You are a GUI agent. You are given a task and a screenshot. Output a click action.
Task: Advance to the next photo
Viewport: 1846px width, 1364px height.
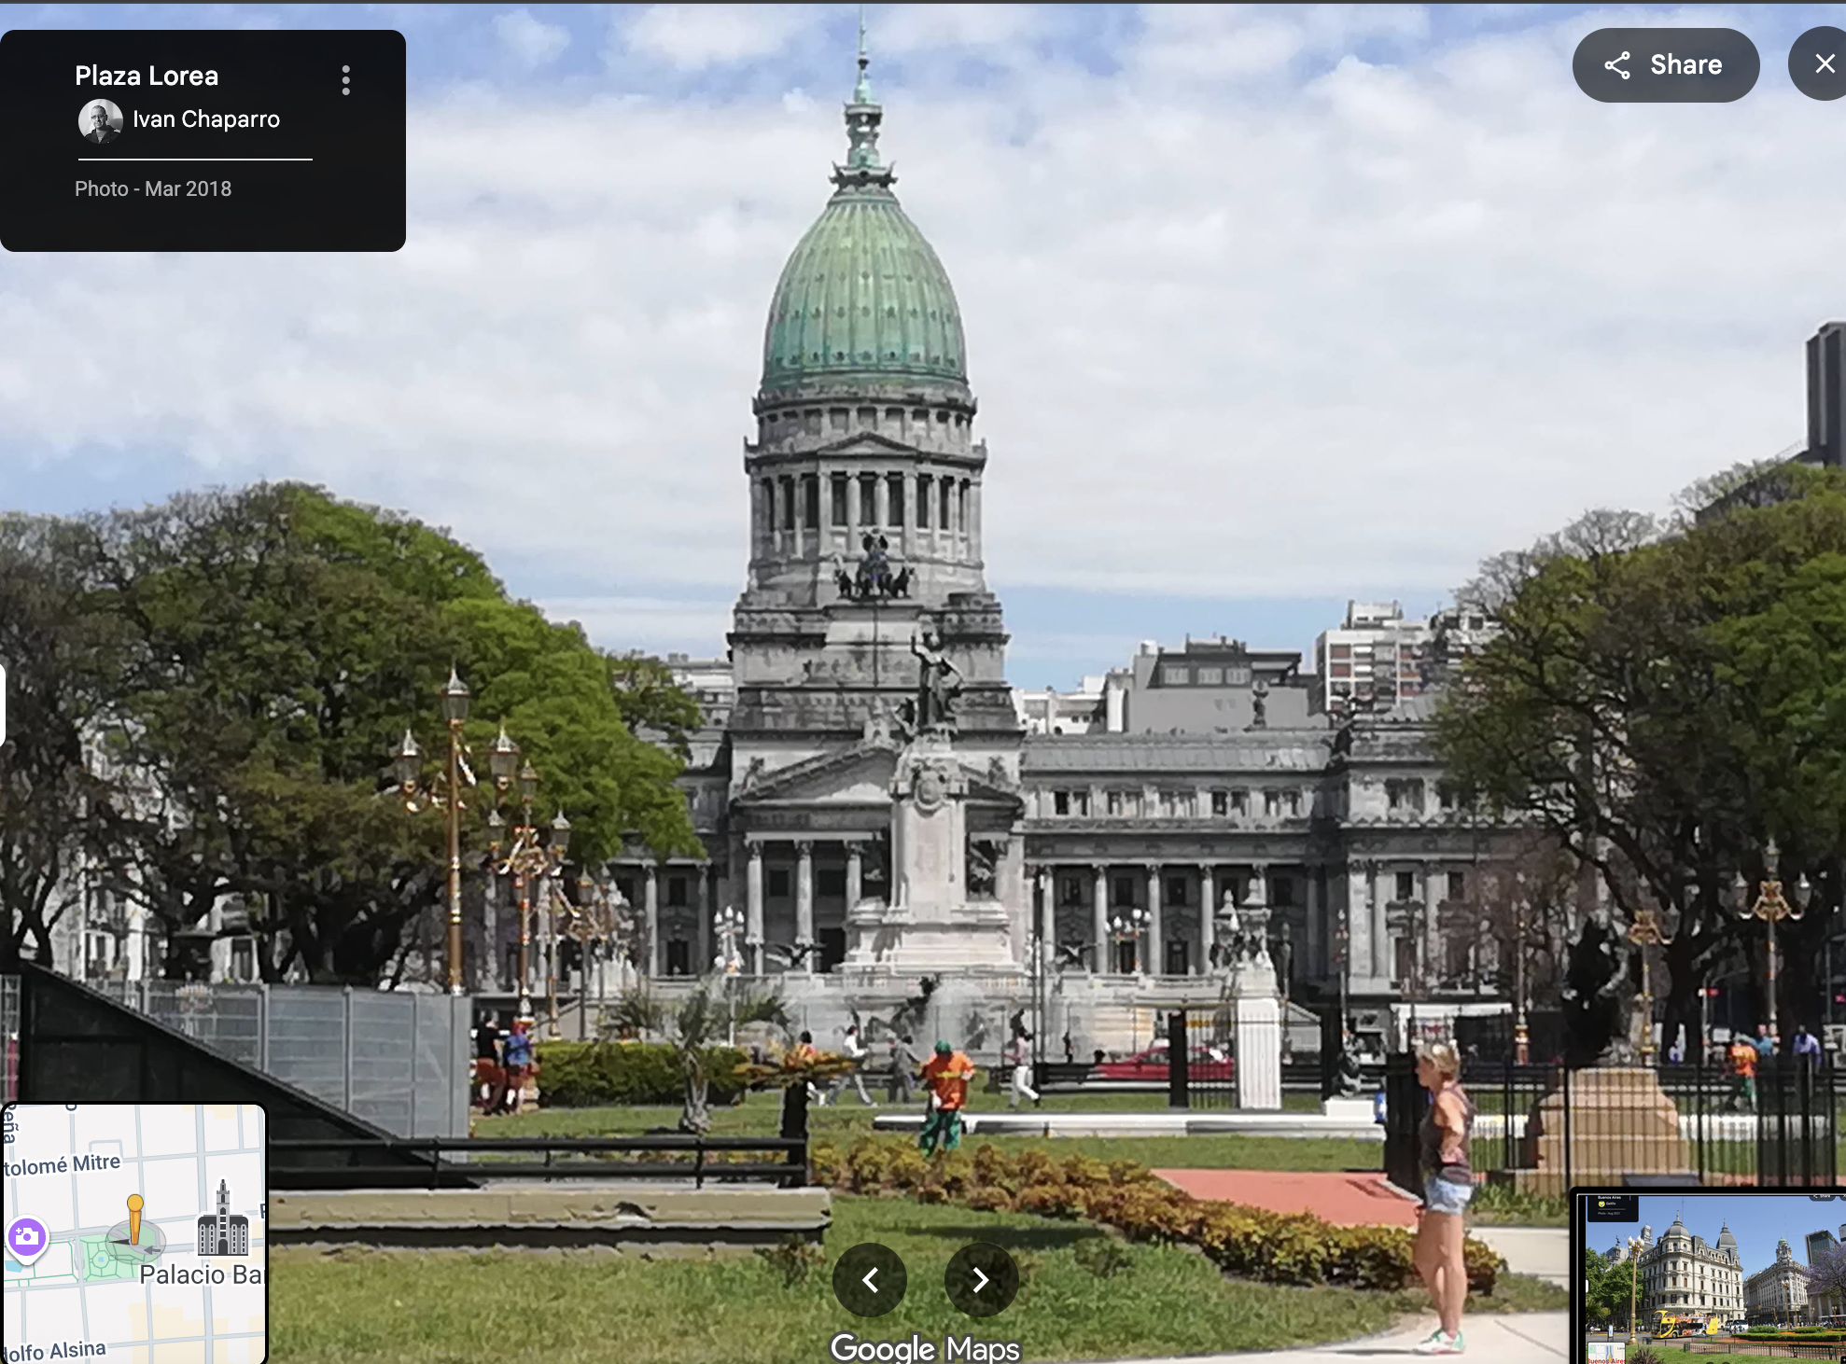[981, 1279]
